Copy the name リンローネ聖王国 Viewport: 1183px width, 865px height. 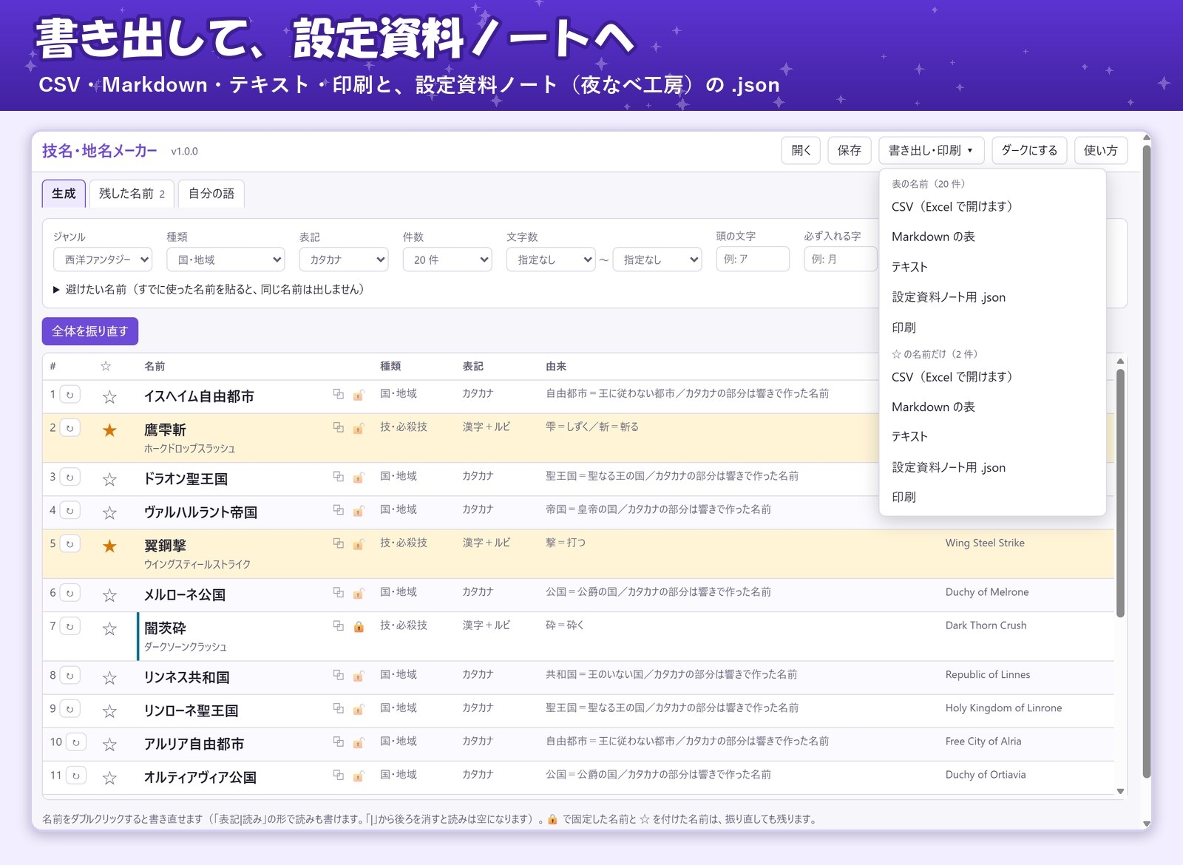338,708
